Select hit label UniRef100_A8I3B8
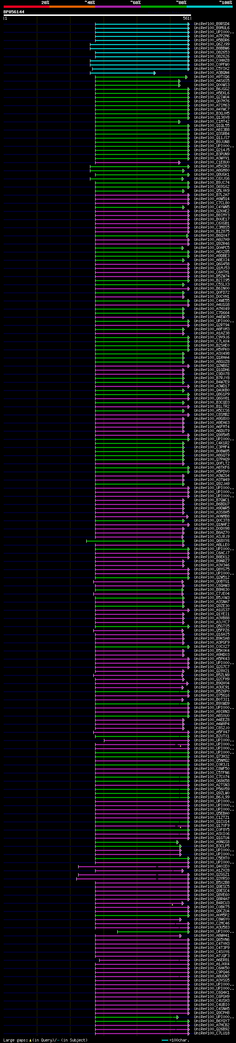 [x=212, y=129]
